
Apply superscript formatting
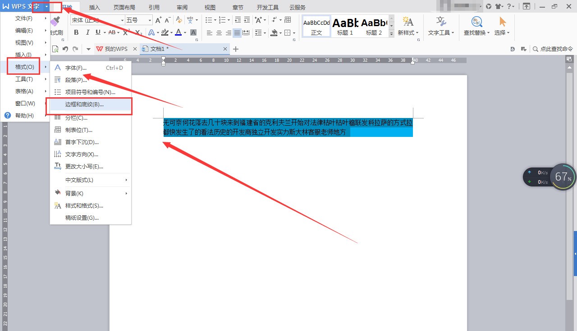pos(126,32)
